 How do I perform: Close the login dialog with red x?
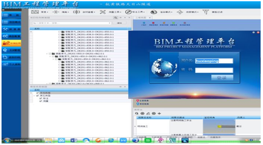[258, 32]
